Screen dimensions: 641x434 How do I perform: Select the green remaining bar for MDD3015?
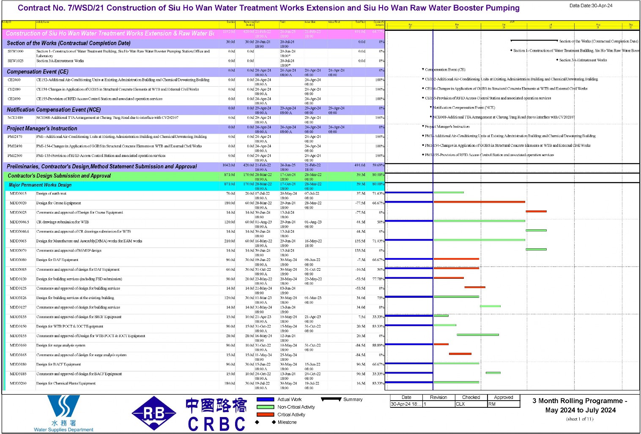449,192
